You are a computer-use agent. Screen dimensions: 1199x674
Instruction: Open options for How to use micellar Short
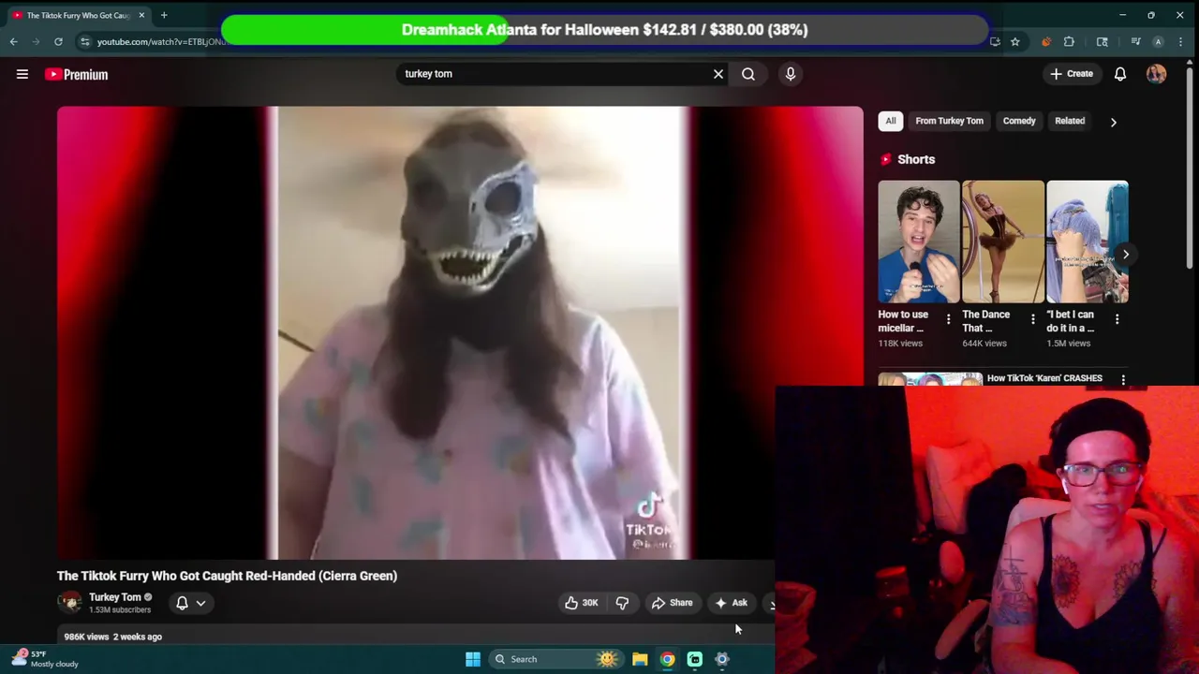948,319
